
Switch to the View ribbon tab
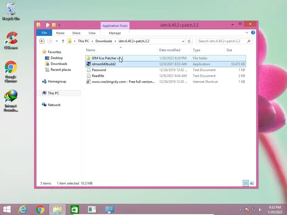coord(92,33)
